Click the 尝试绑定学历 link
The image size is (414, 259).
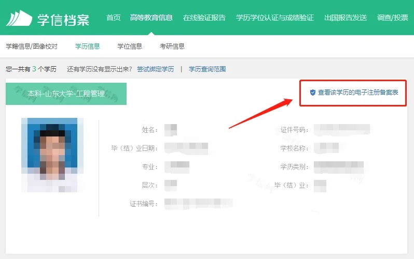tap(156, 69)
